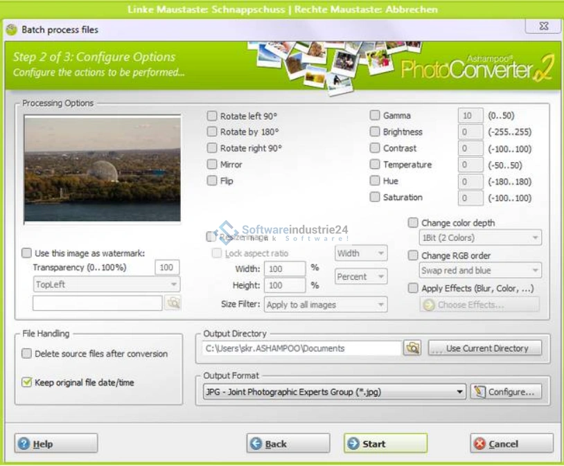Click the Batch process files title icon
Image resolution: width=564 pixels, height=466 pixels.
tap(11, 30)
